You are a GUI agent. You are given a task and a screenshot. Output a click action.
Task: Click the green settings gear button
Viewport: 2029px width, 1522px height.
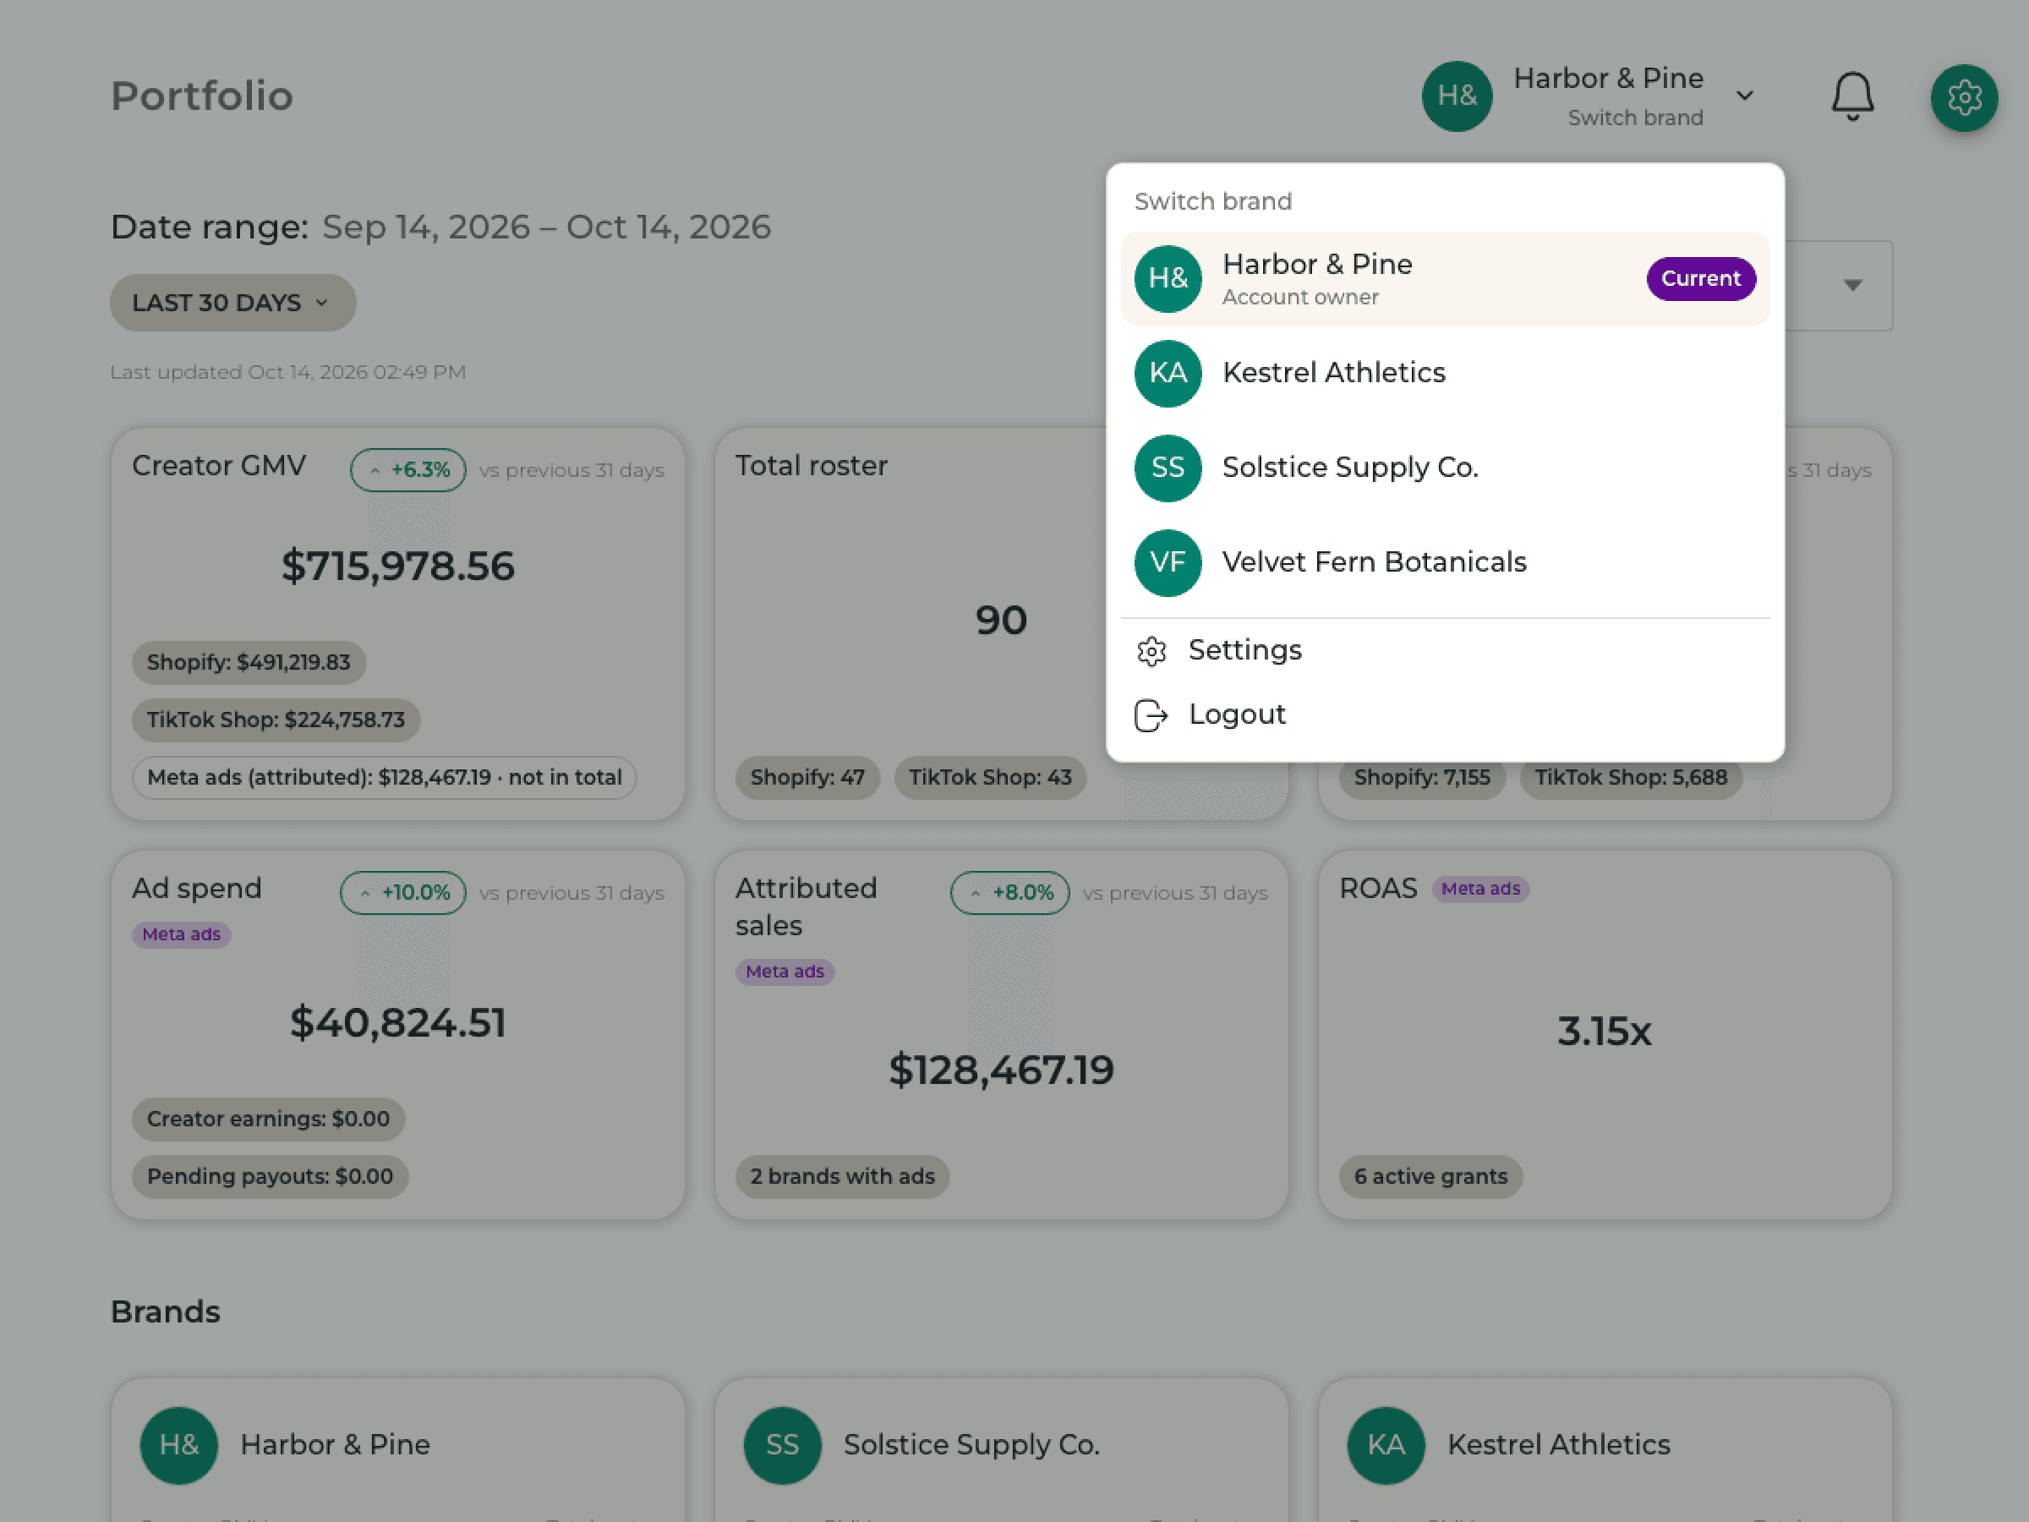click(1964, 97)
